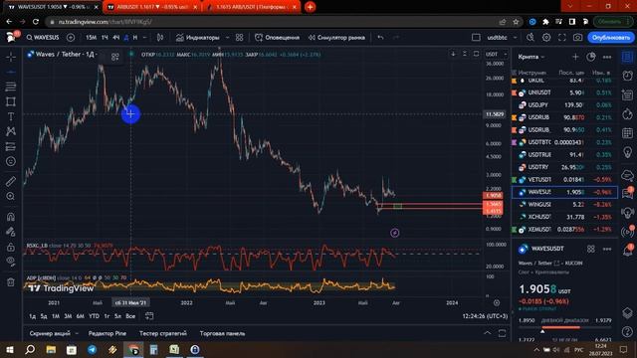Toggle stay in drawing mode

tap(11, 232)
